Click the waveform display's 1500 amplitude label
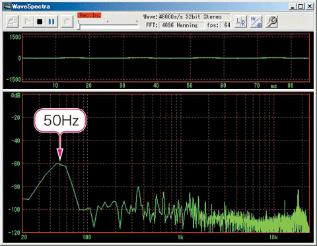 point(15,37)
